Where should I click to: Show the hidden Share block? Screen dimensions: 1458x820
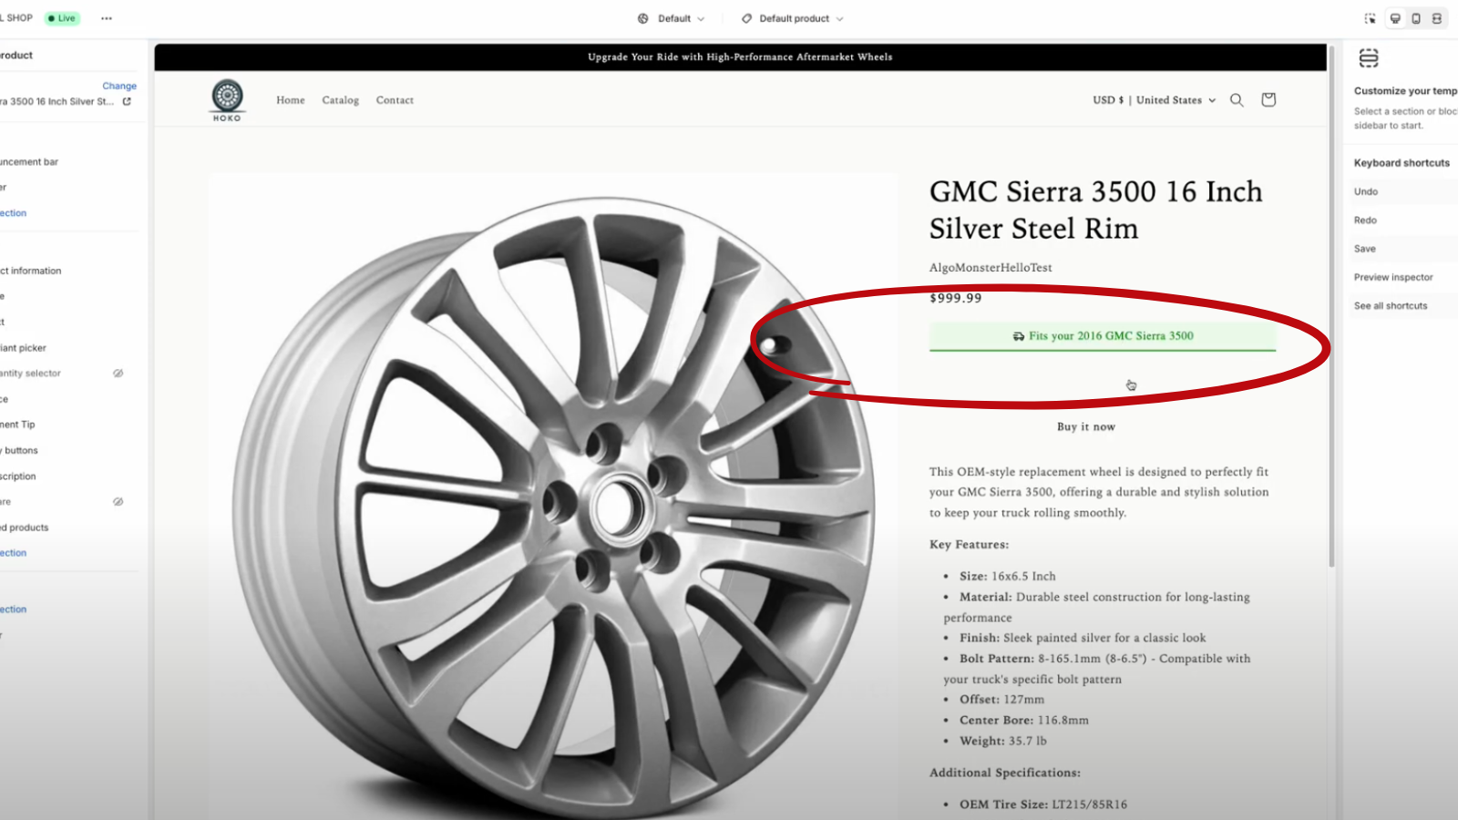tap(118, 502)
